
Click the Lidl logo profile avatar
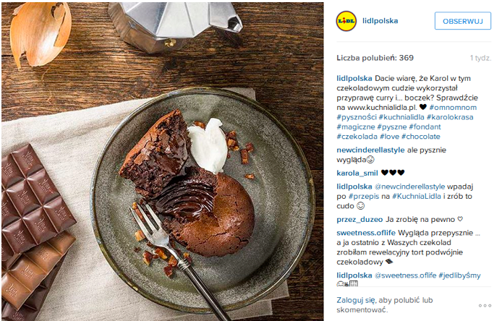(x=346, y=21)
